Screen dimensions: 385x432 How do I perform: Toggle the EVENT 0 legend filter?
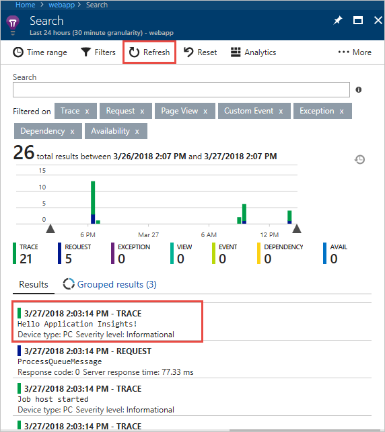coord(225,253)
